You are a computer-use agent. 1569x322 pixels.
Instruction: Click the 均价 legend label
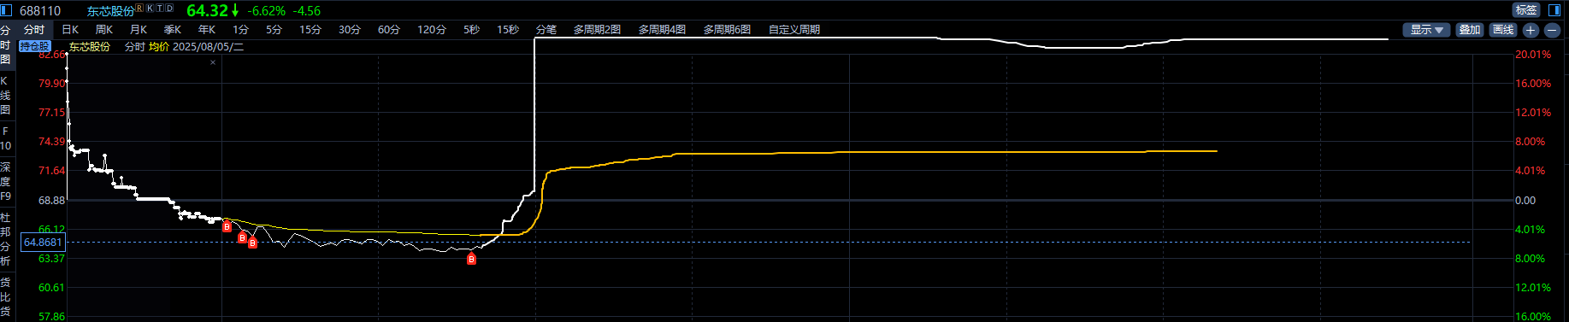point(159,47)
